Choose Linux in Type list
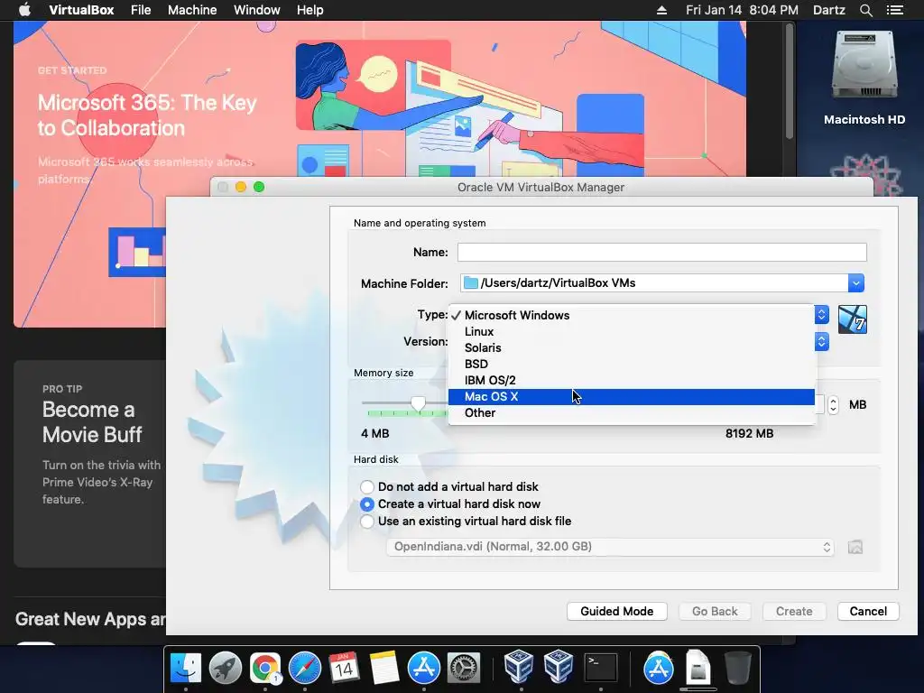The width and height of the screenshot is (924, 693). pos(631,332)
